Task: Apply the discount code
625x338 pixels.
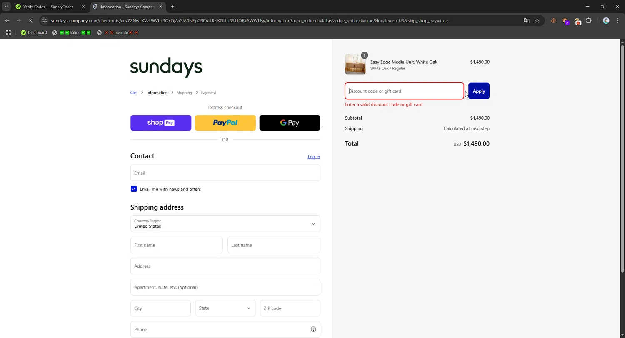Action: click(x=479, y=91)
